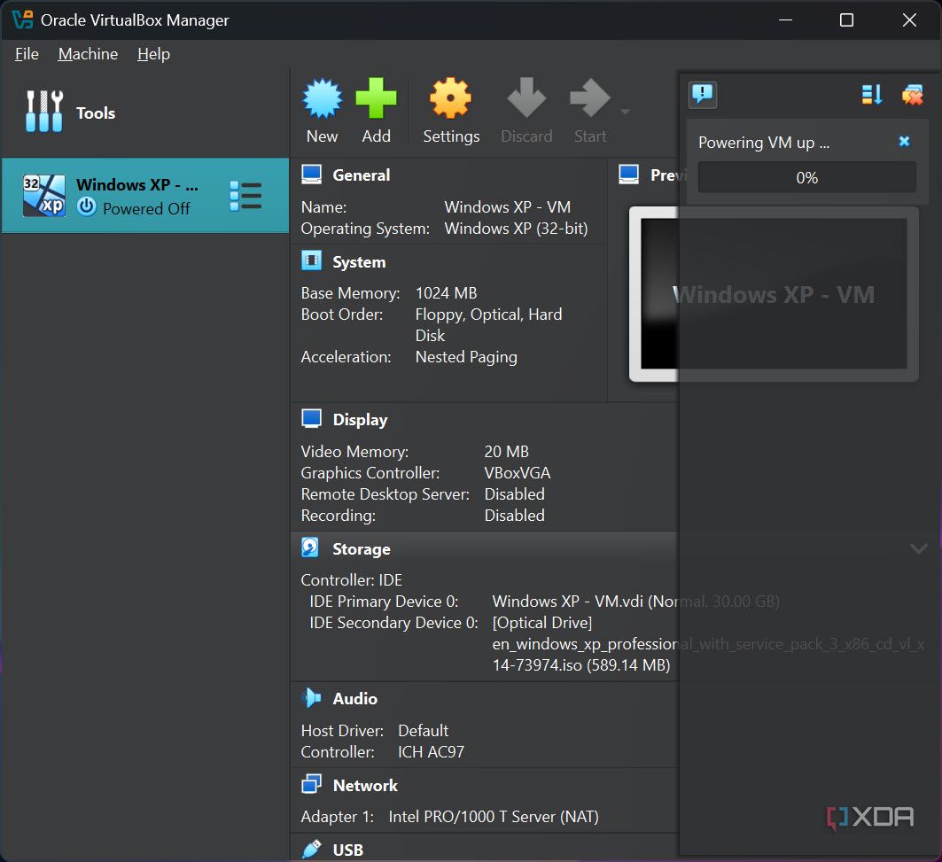This screenshot has width=942, height=862.
Task: Click the Windows XP 32-bit OS icon
Action: 43,196
